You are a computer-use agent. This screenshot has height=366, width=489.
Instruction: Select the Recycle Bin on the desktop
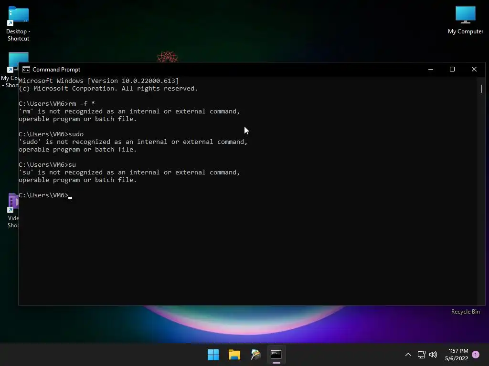[465, 312]
